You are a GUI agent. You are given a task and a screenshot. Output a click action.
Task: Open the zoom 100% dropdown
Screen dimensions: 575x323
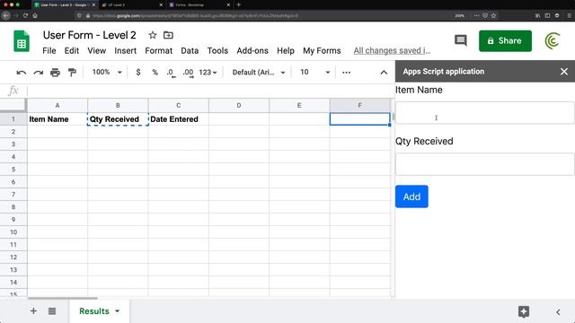[107, 72]
